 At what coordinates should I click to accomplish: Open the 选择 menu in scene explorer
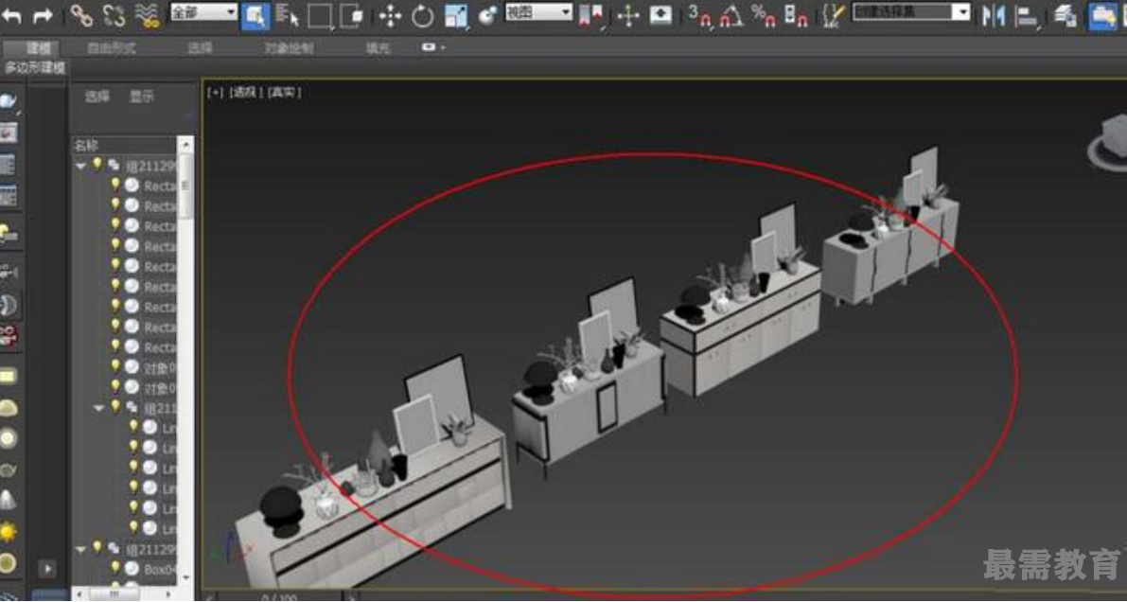[97, 97]
